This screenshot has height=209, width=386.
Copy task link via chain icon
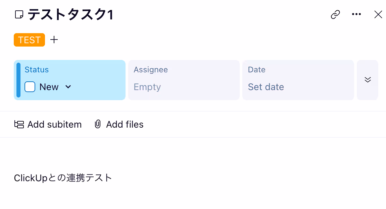click(335, 14)
